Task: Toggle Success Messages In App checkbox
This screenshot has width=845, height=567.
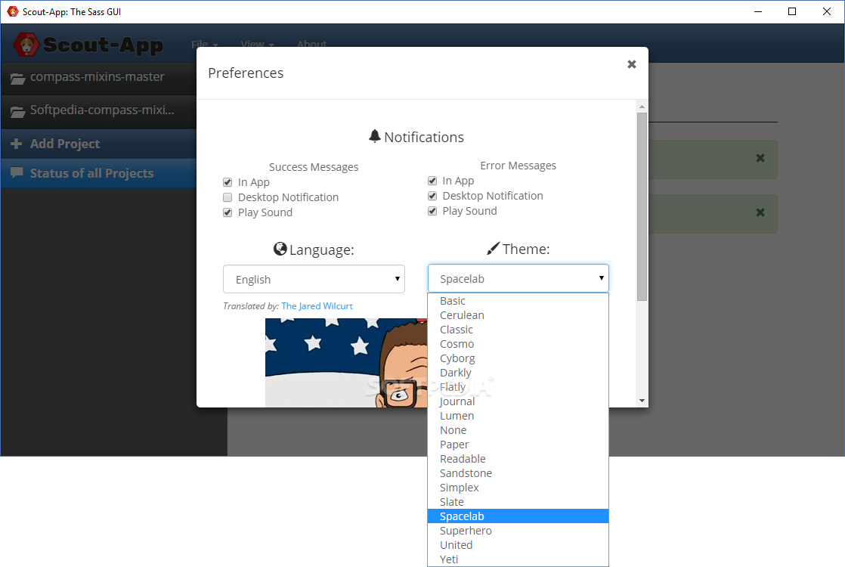Action: 227,182
